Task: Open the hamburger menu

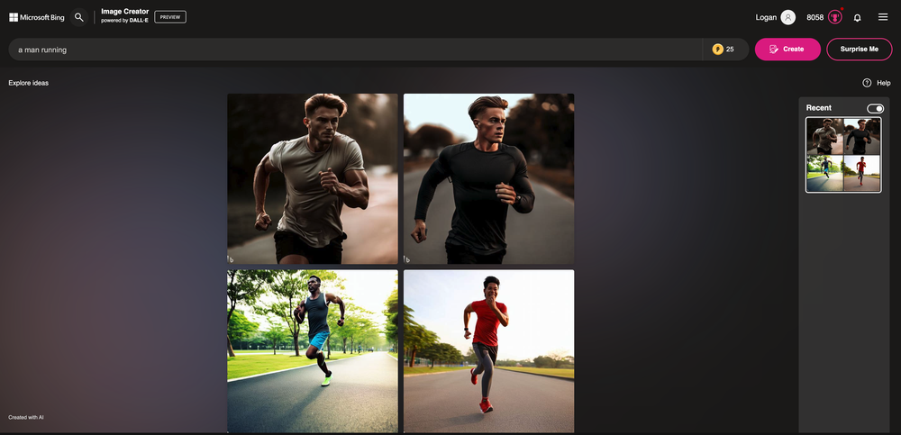Action: [x=883, y=17]
